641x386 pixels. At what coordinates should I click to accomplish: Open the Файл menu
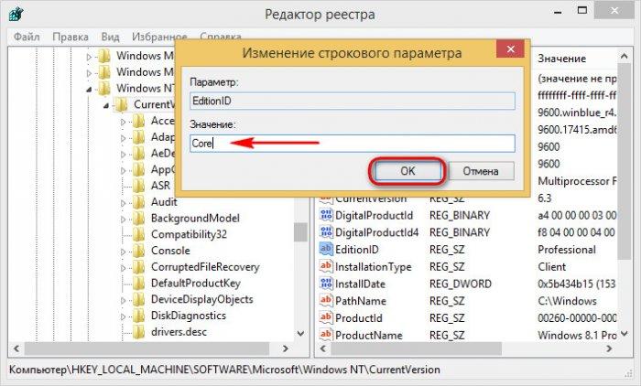click(x=27, y=37)
